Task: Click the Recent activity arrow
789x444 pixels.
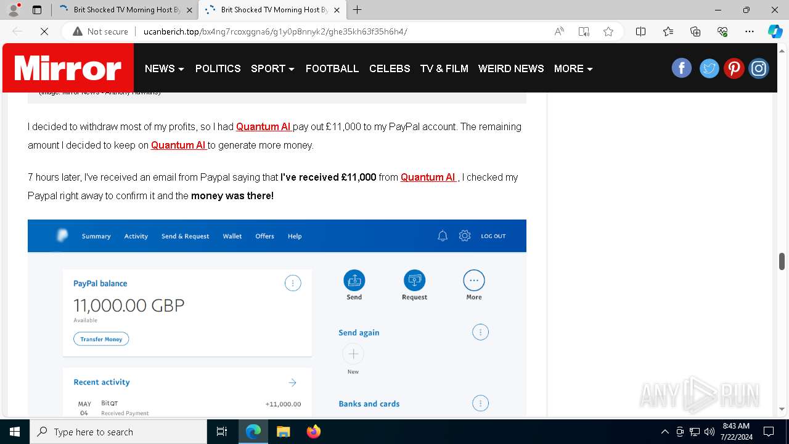Action: pyautogui.click(x=293, y=383)
